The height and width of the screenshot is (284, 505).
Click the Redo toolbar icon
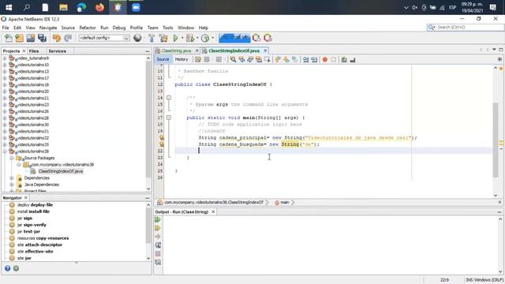(x=68, y=38)
